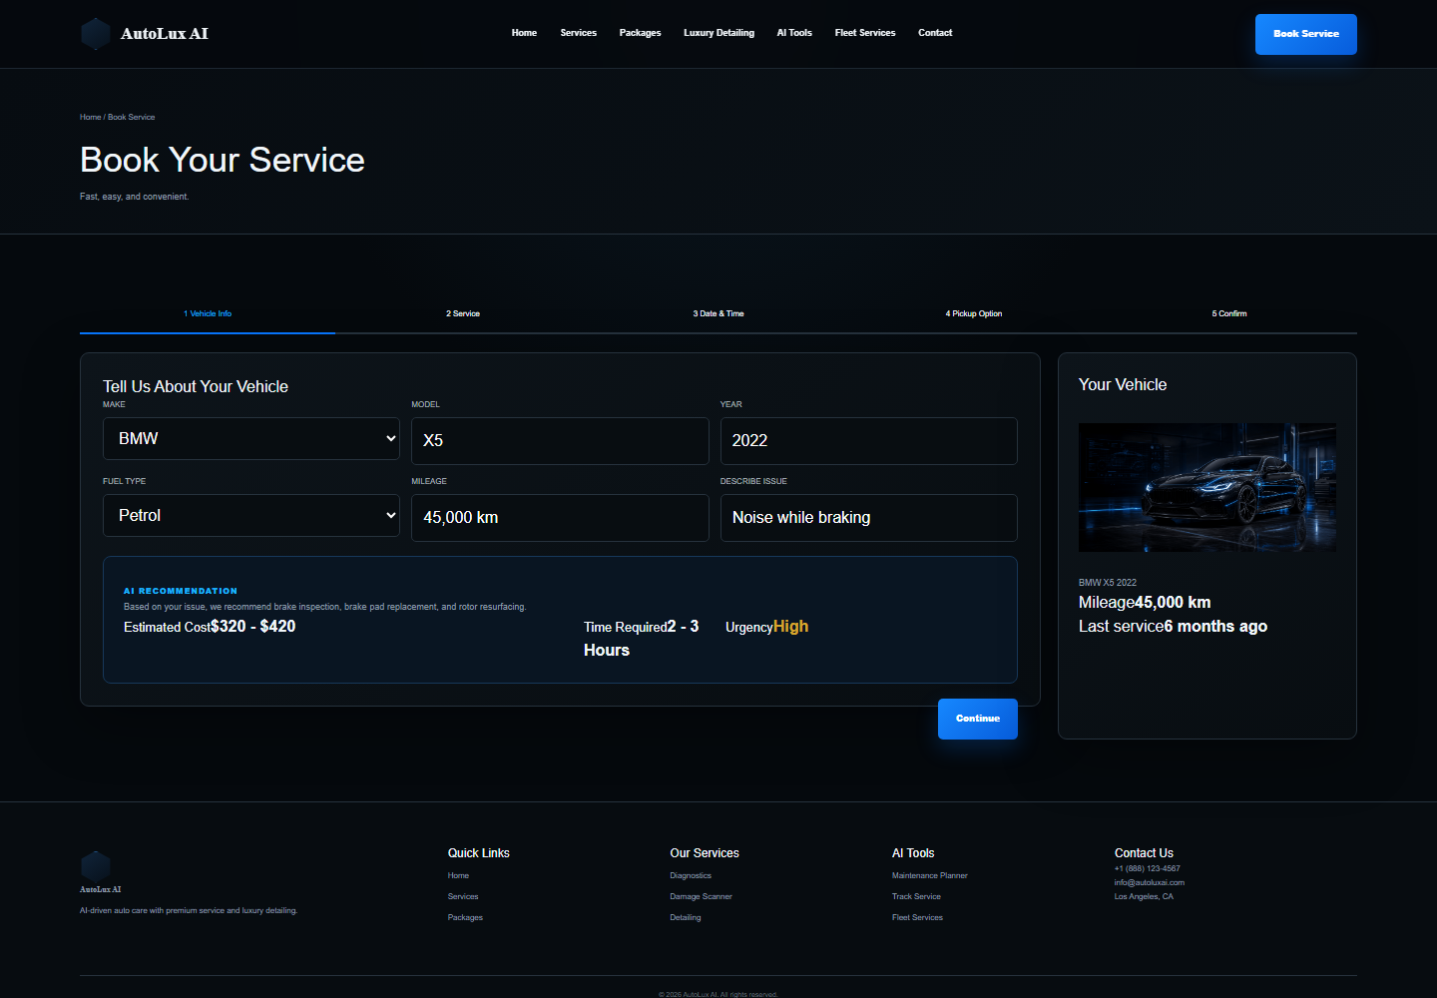Viewport: 1437px width, 998px height.
Task: Go to Home in the top navigation
Action: click(x=524, y=33)
